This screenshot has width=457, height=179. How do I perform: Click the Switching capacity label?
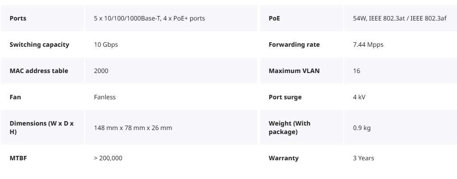point(39,45)
